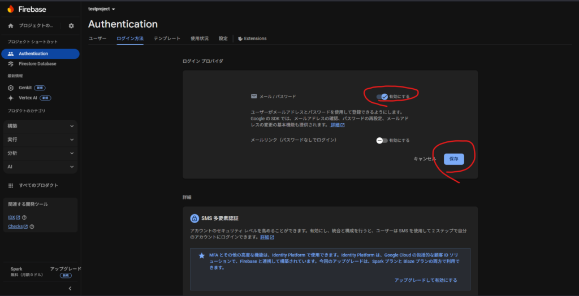Click the ログイン プロバイダ heading
579x296 pixels.
click(x=203, y=61)
